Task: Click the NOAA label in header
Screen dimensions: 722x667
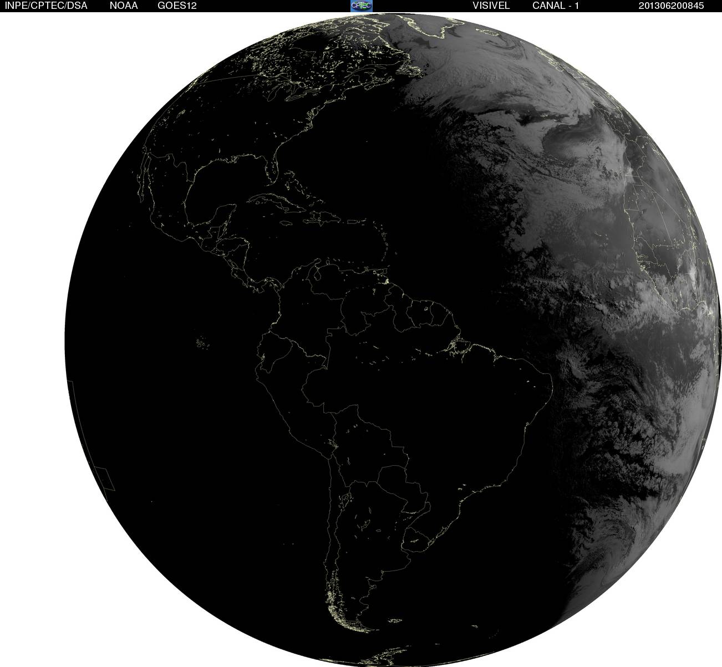Action: [x=124, y=6]
